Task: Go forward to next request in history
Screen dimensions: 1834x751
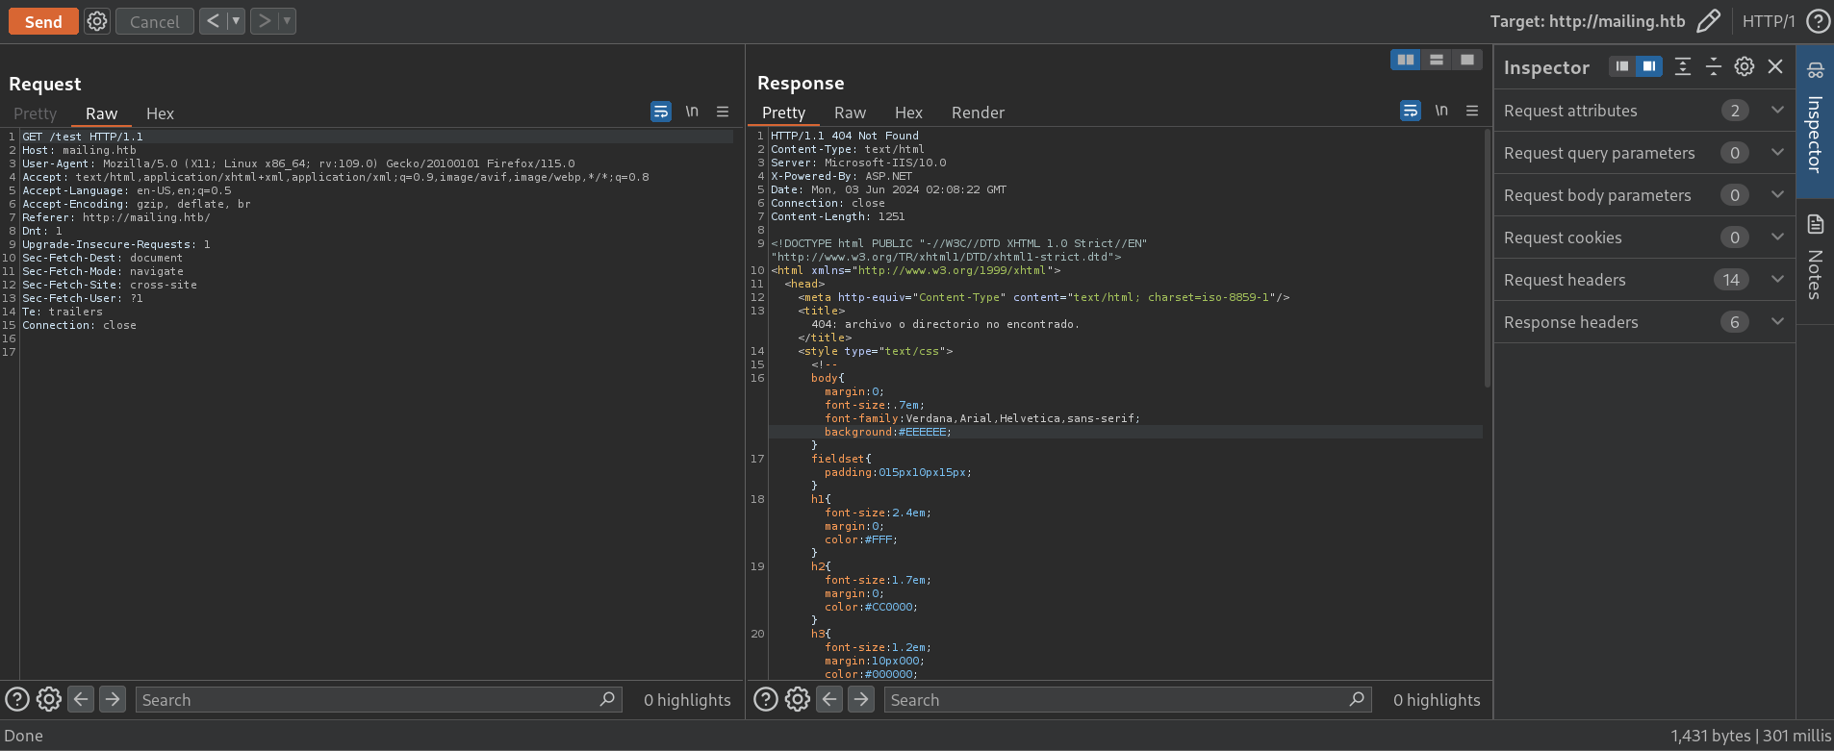Action: [x=264, y=20]
